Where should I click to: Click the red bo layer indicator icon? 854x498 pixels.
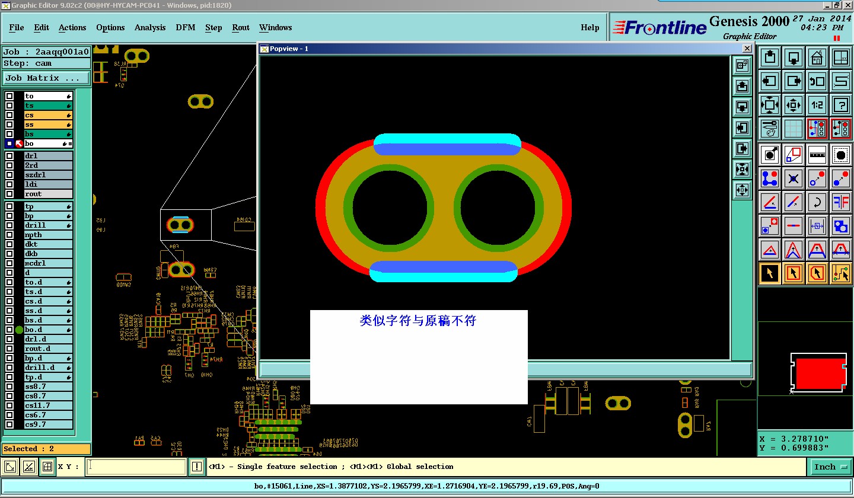tap(19, 143)
